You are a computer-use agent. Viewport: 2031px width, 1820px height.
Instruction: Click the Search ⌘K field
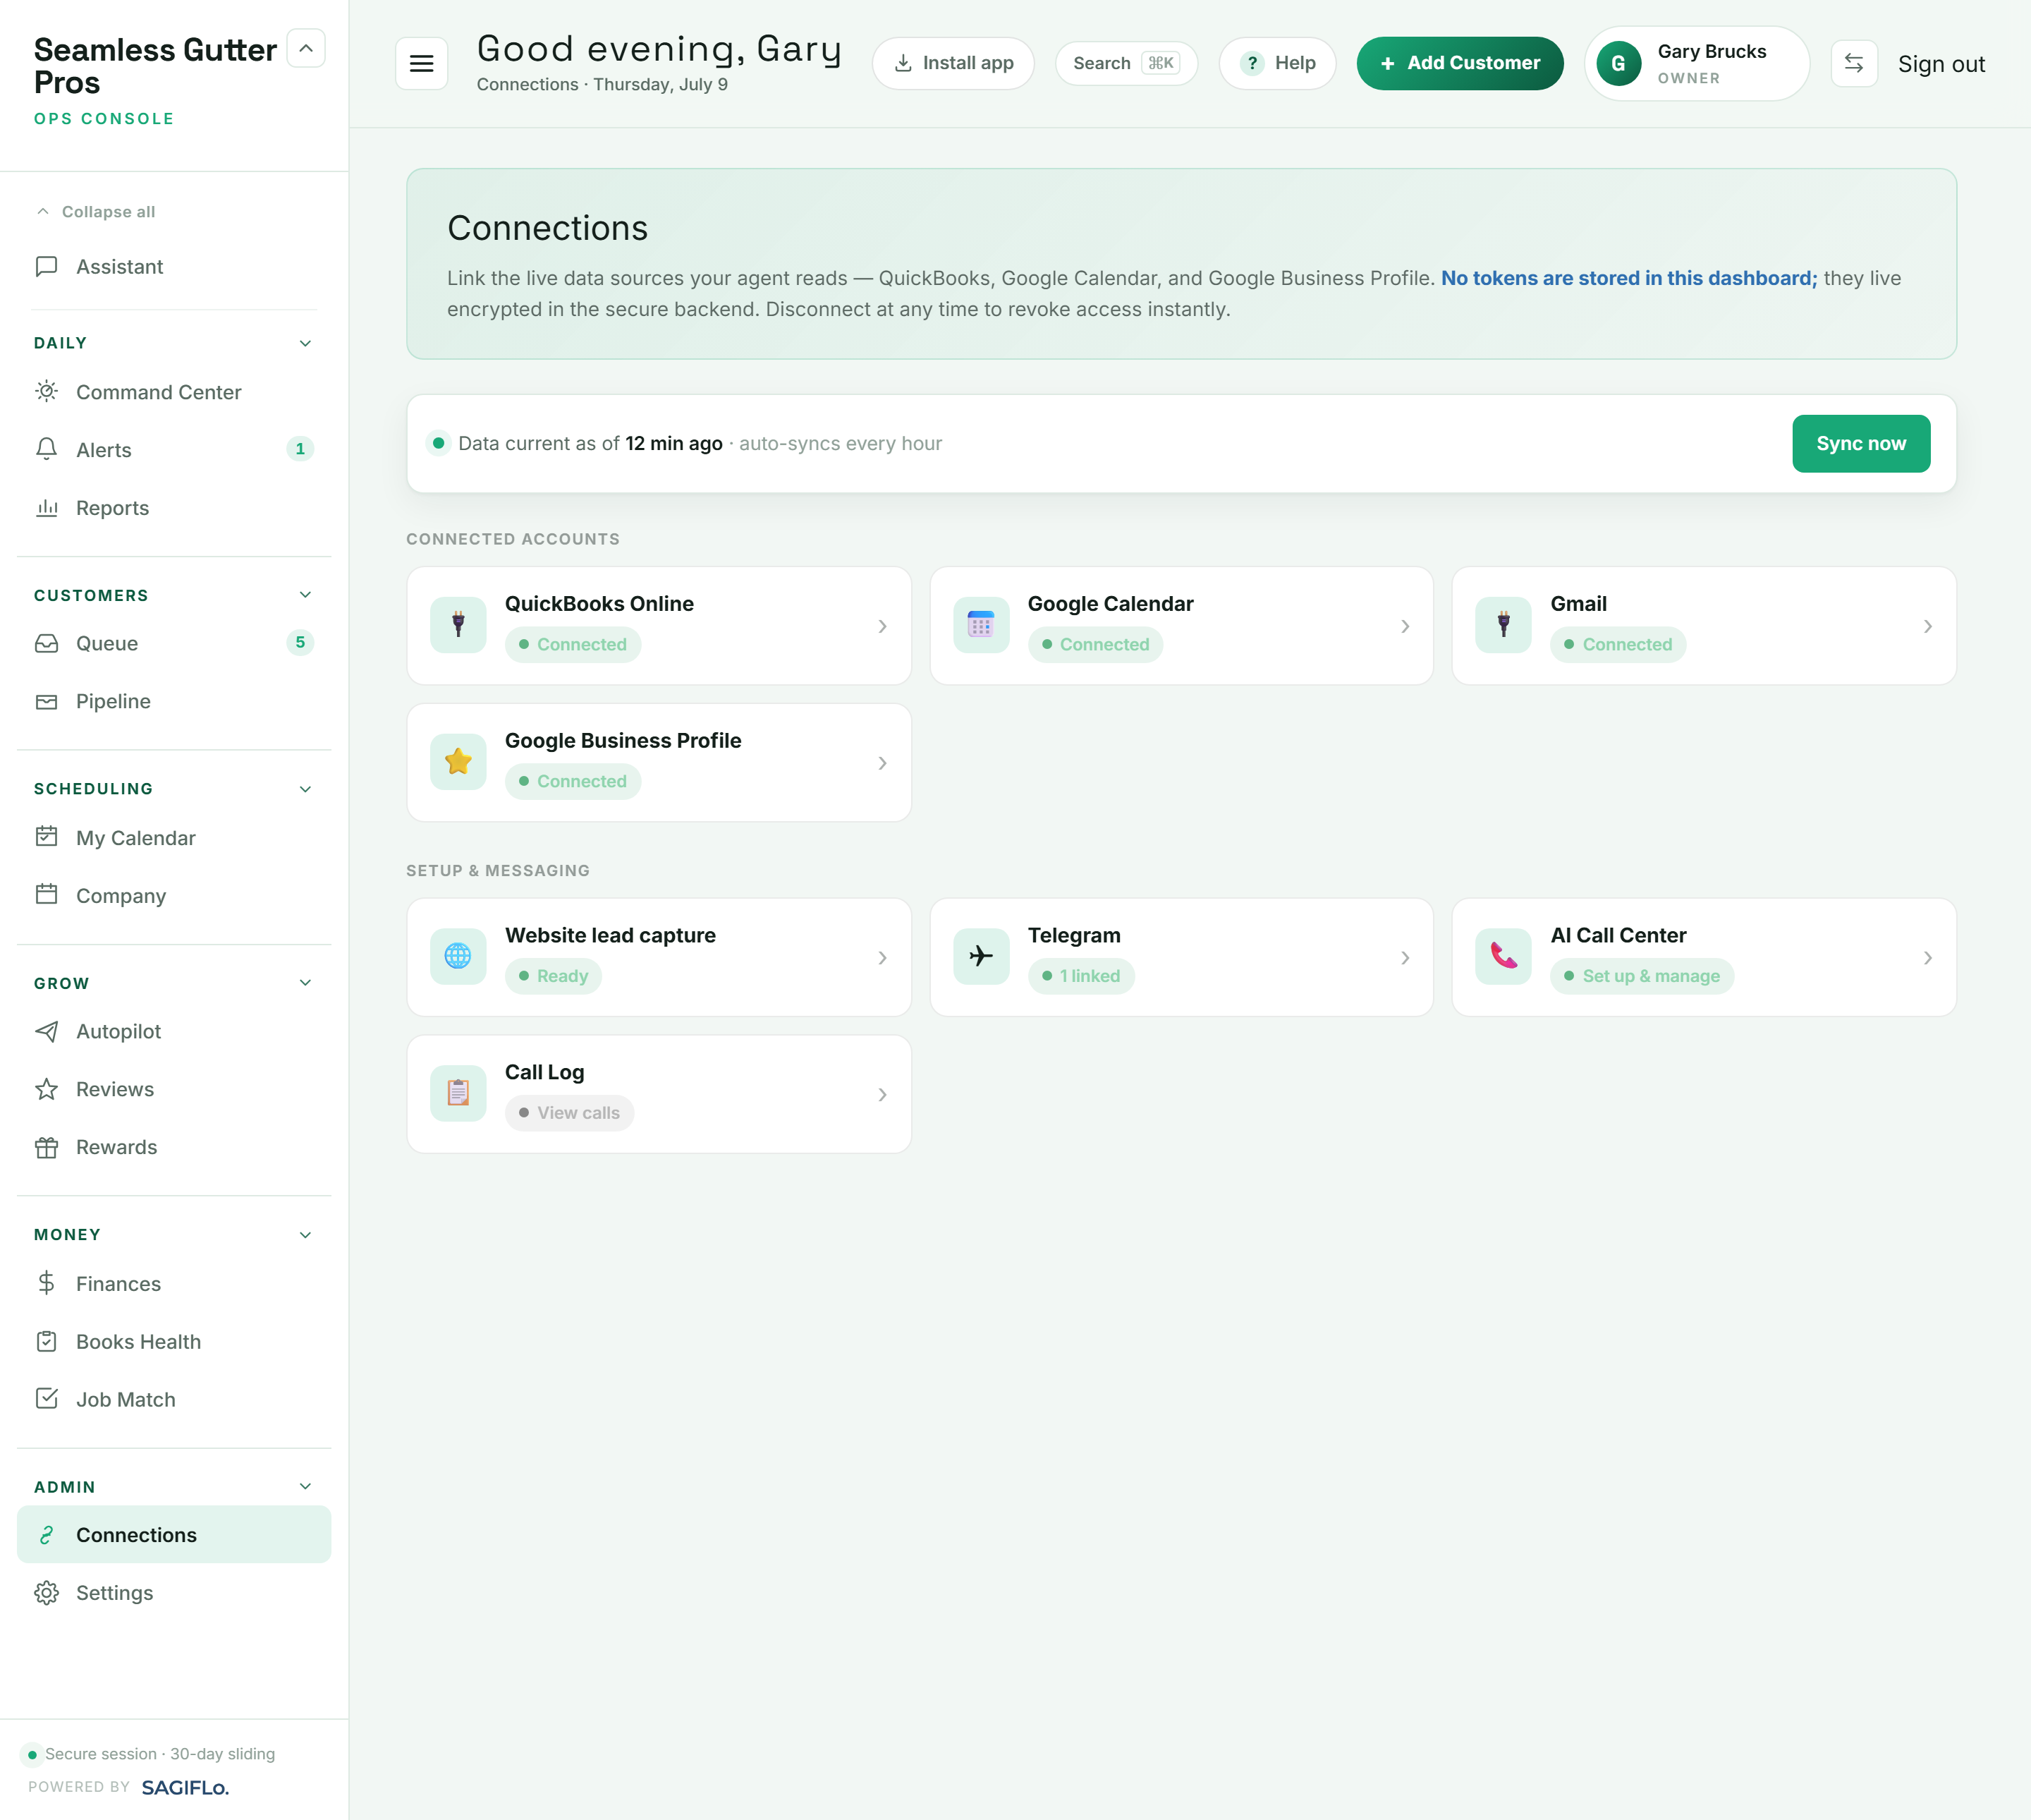1126,63
